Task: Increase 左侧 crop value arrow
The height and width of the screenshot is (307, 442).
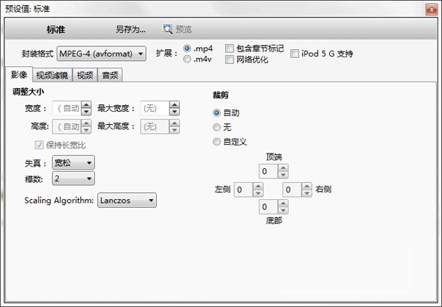Action: point(258,186)
